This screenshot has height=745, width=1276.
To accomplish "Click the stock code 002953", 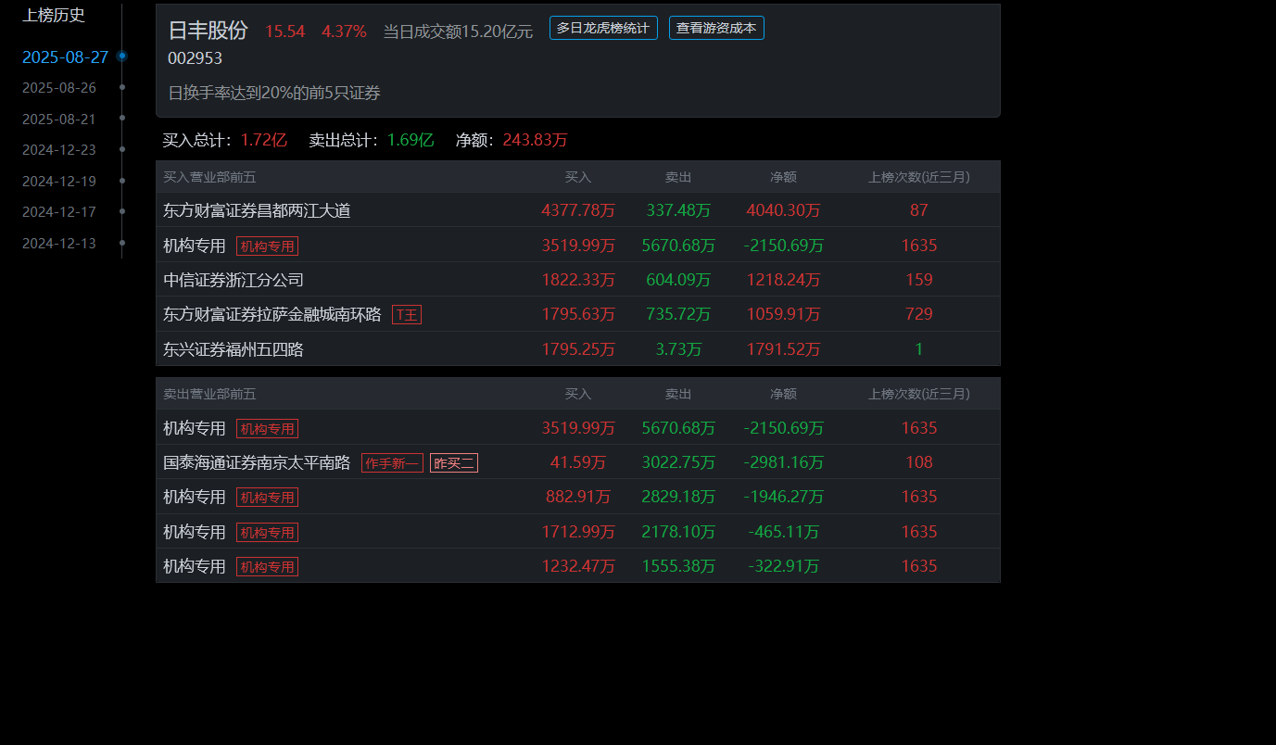I will point(195,58).
